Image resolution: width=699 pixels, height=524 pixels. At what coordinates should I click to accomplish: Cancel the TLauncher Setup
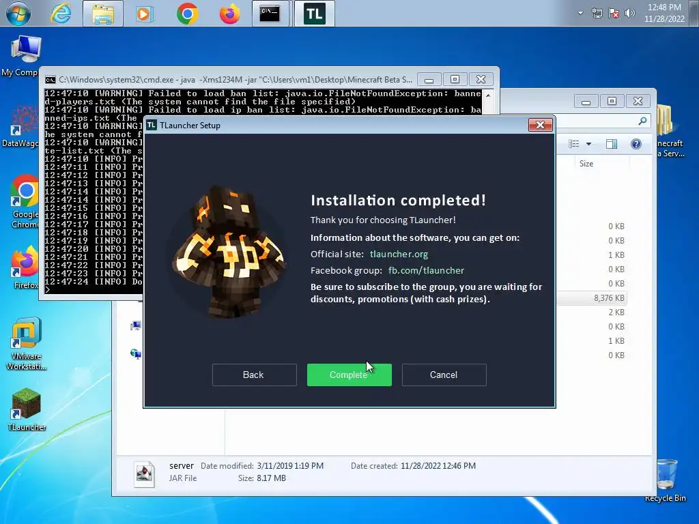444,375
